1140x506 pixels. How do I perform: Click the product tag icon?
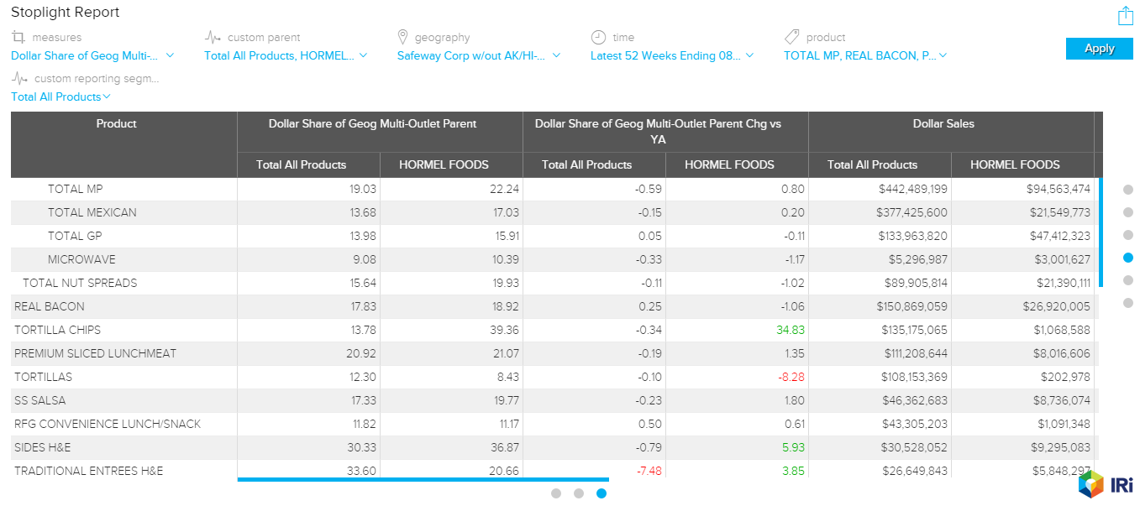(791, 37)
